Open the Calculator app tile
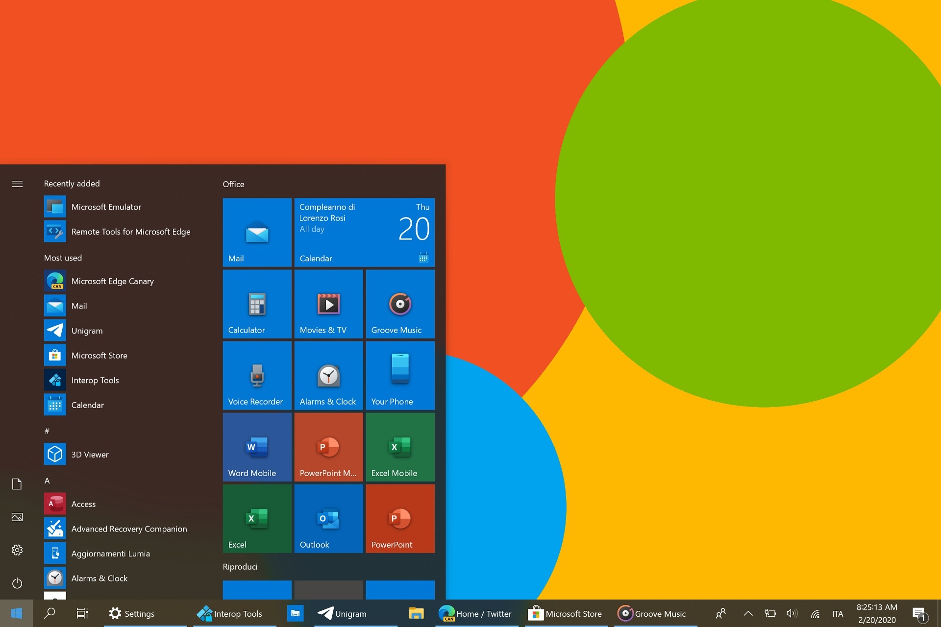 (255, 304)
